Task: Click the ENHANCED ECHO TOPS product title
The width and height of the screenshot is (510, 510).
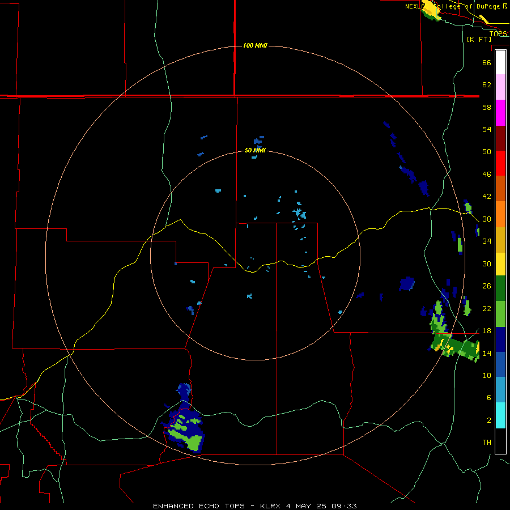Action: [x=199, y=506]
